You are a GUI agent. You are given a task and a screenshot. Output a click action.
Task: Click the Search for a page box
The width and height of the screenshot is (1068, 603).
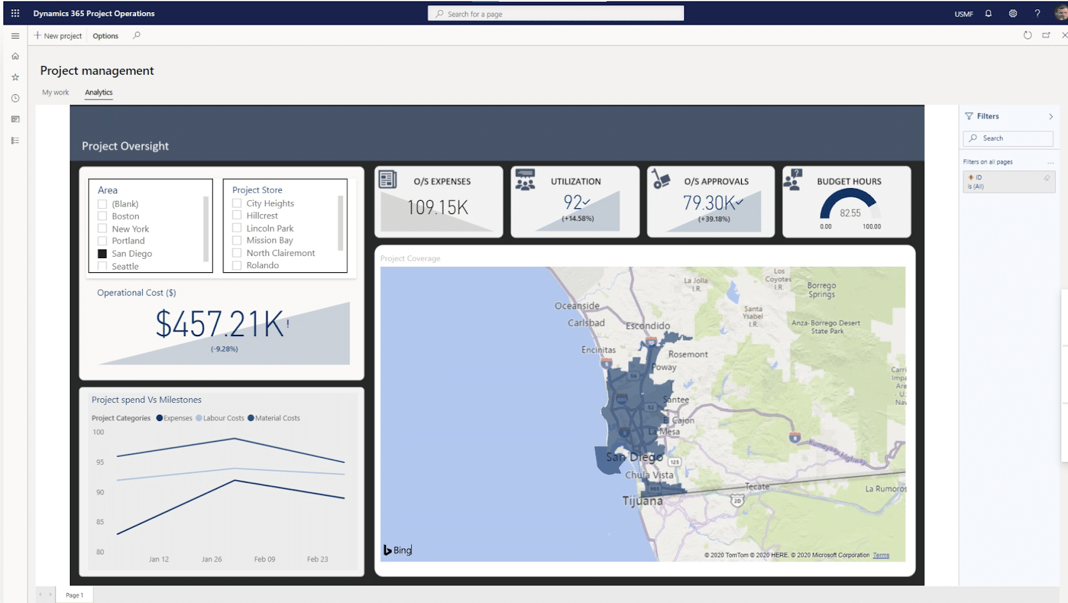[x=555, y=13]
